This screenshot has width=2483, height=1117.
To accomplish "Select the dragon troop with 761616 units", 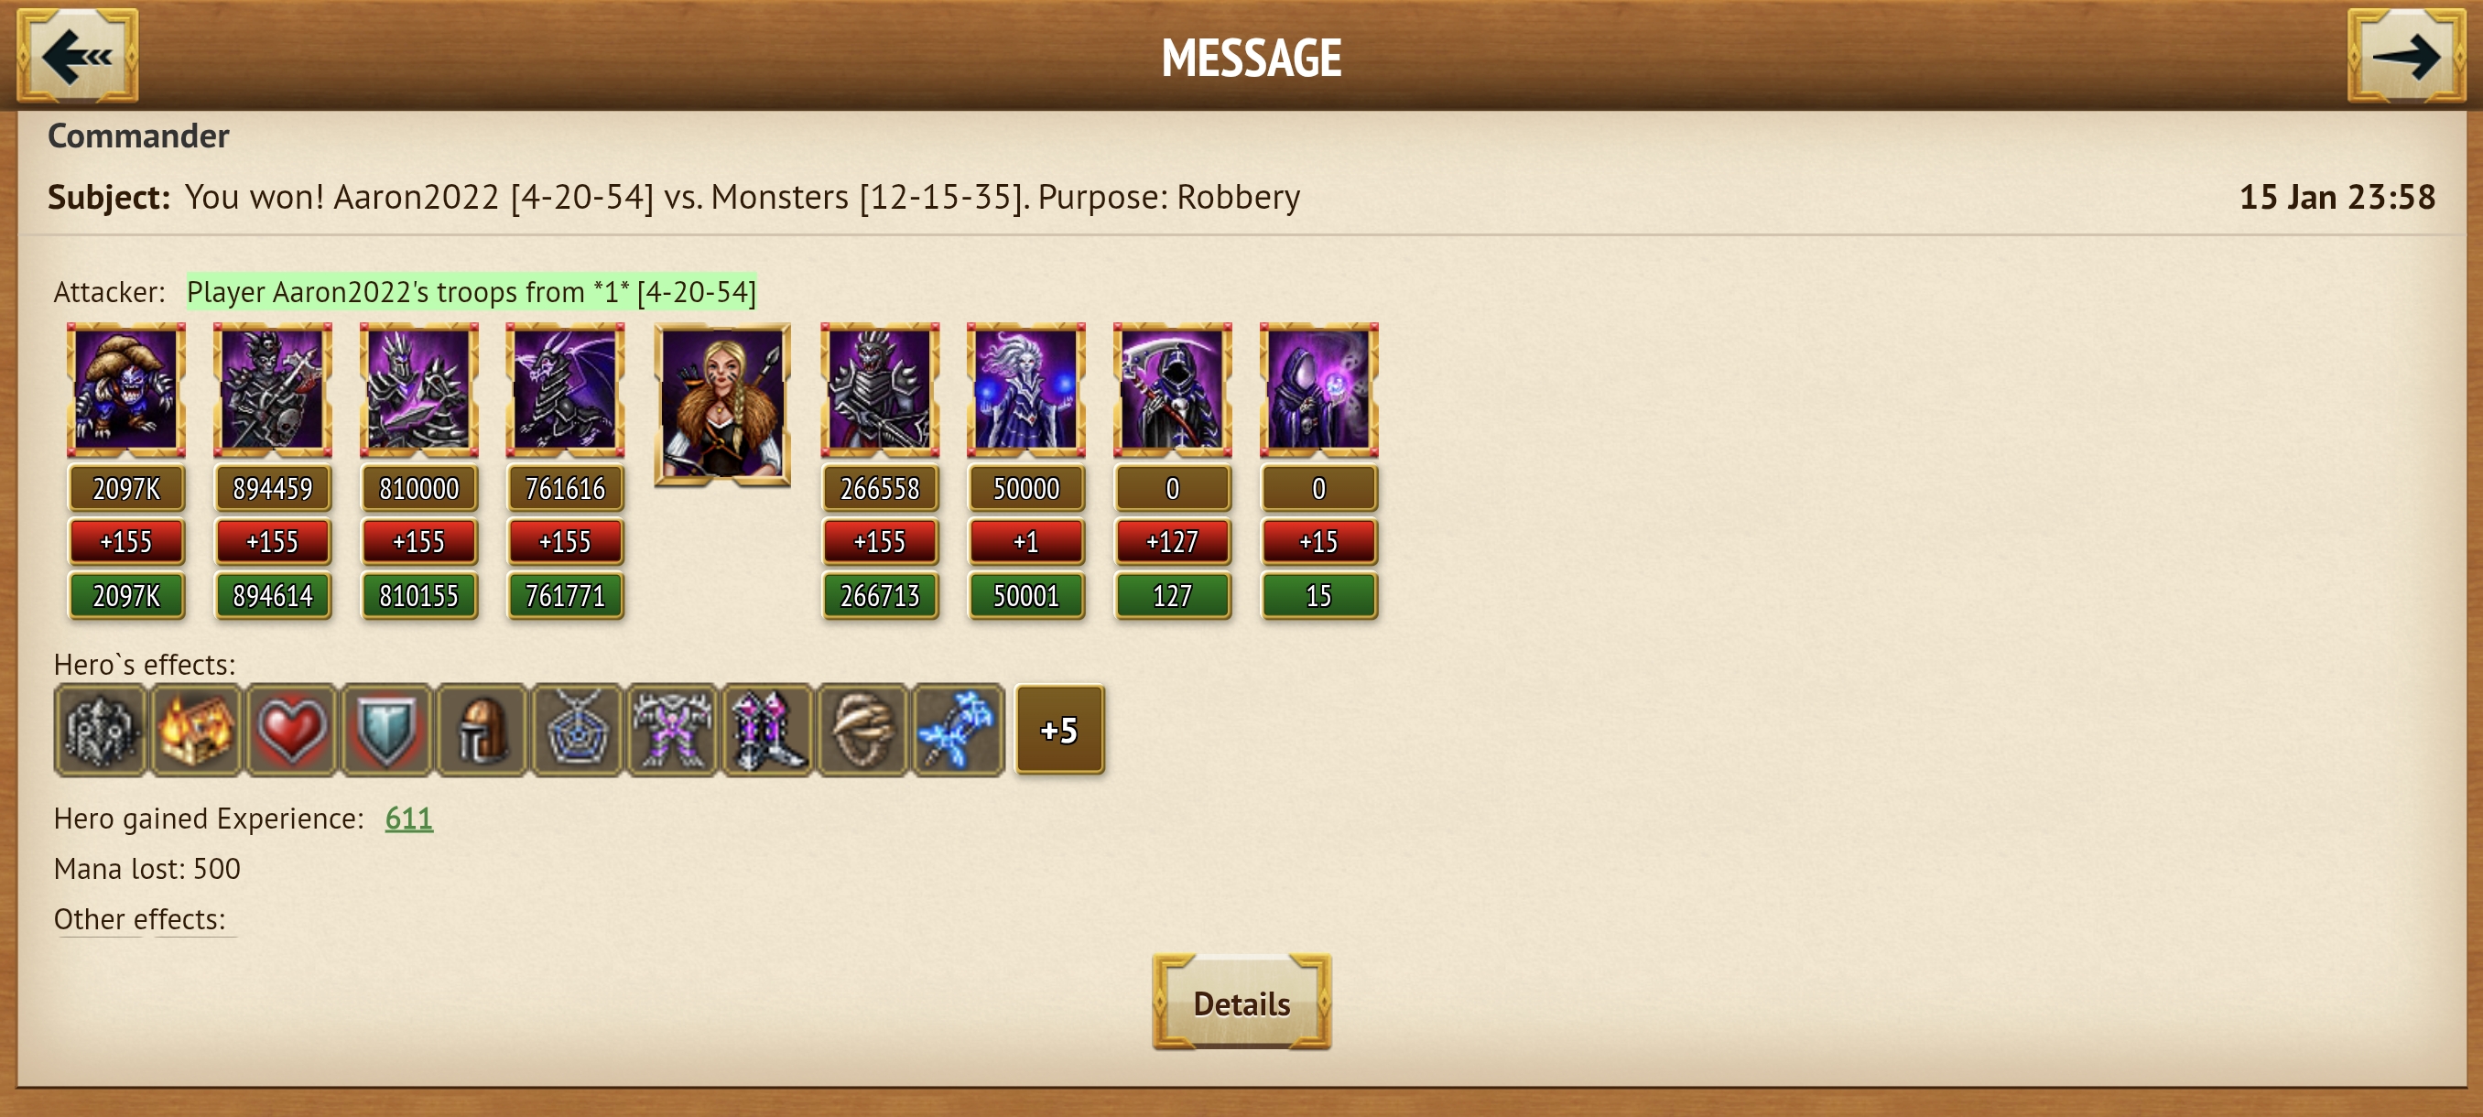I will coord(565,390).
